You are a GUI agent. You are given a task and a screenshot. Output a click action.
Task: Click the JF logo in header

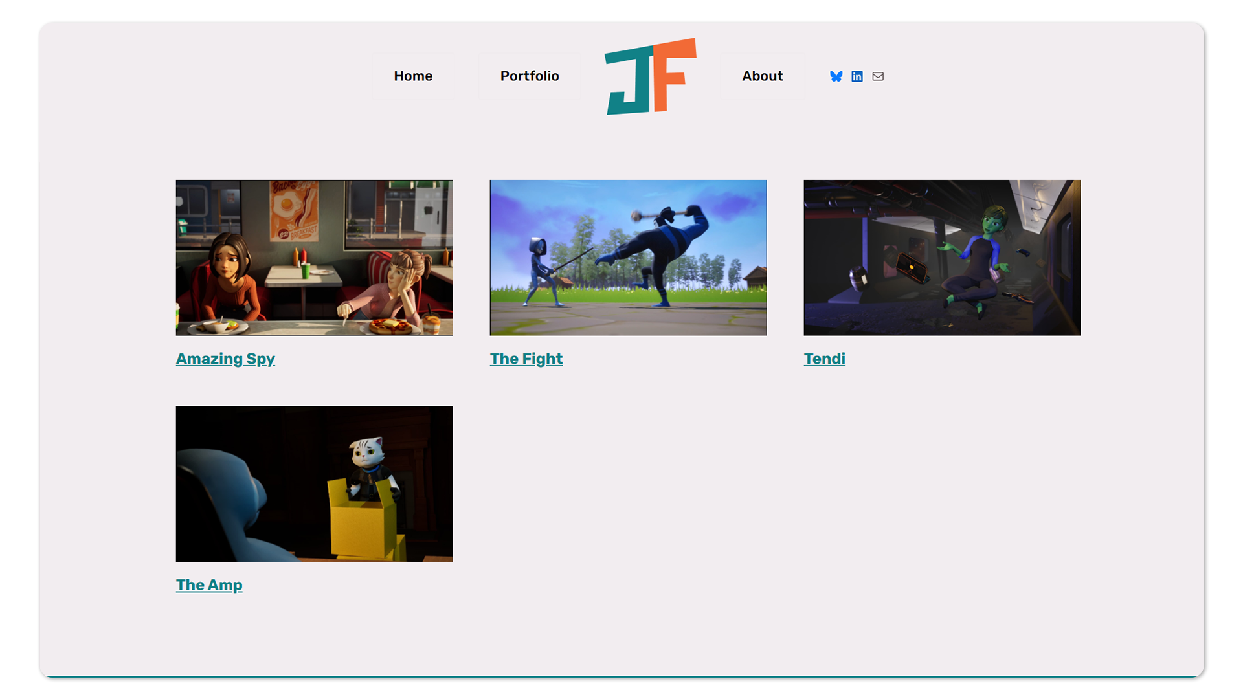pyautogui.click(x=650, y=76)
